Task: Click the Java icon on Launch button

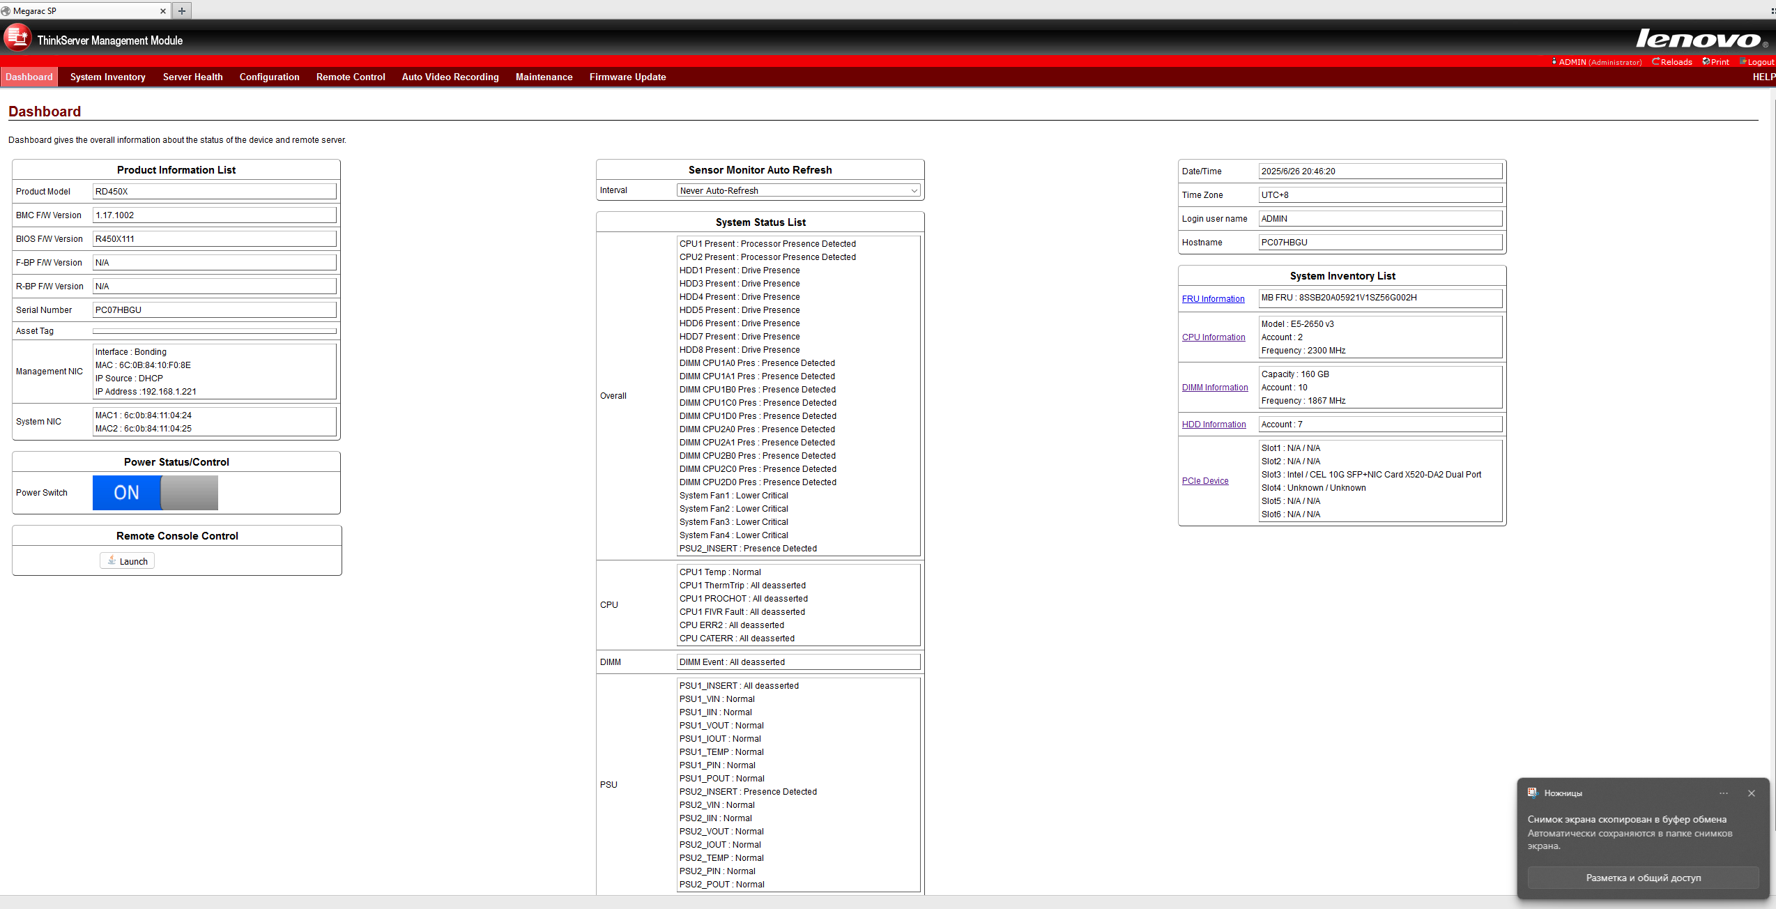Action: click(112, 560)
